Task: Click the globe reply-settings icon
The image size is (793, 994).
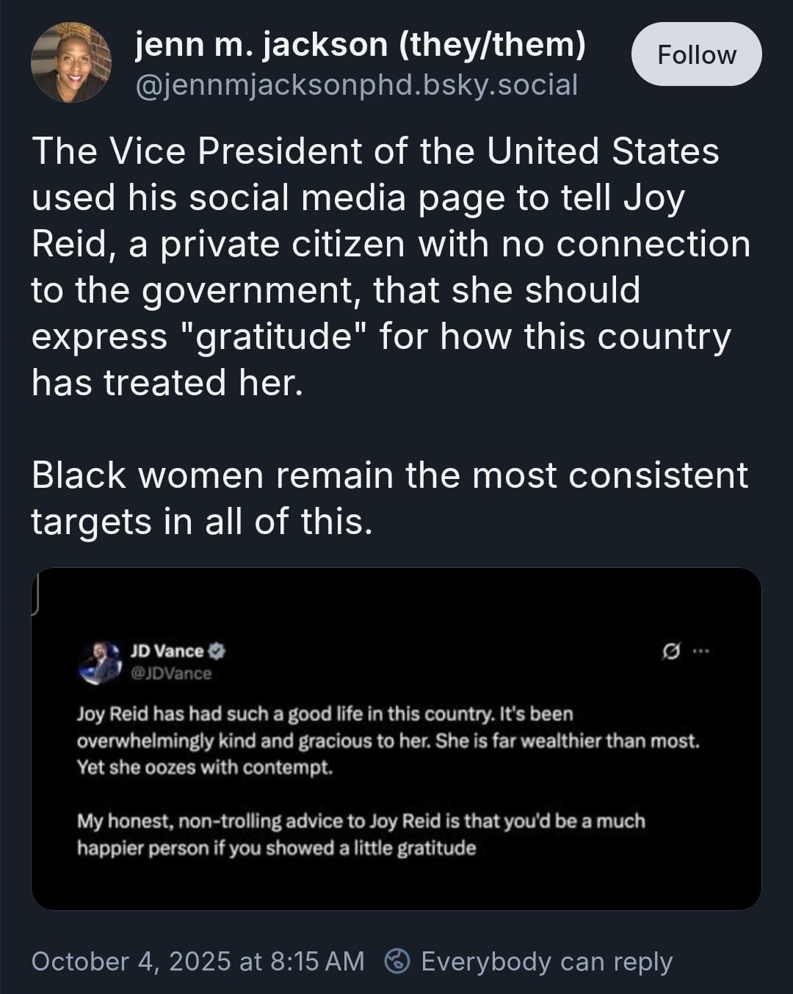Action: 397,960
